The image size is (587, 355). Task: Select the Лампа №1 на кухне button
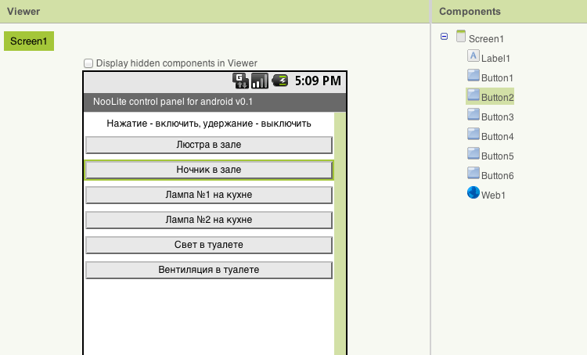coord(209,195)
